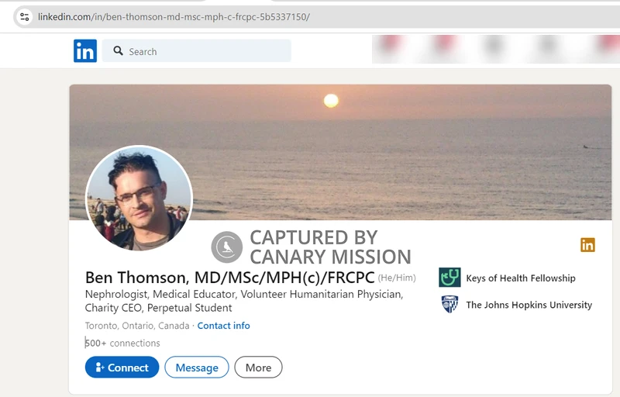Image resolution: width=620 pixels, height=397 pixels.
Task: Open the site settings icon in address bar
Action: pyautogui.click(x=25, y=17)
